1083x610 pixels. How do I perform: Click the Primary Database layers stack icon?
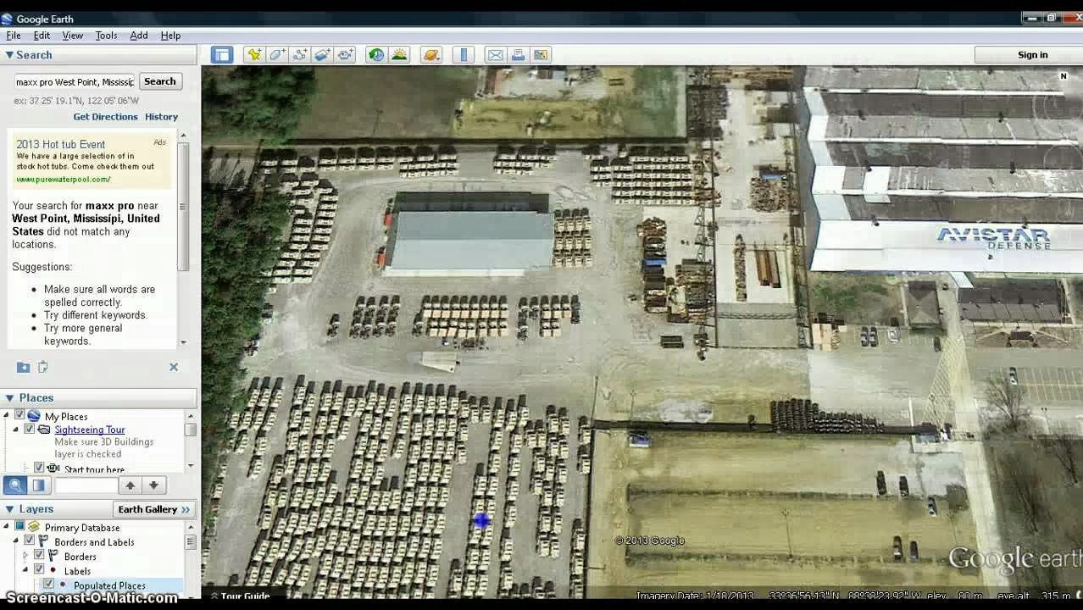(x=34, y=527)
